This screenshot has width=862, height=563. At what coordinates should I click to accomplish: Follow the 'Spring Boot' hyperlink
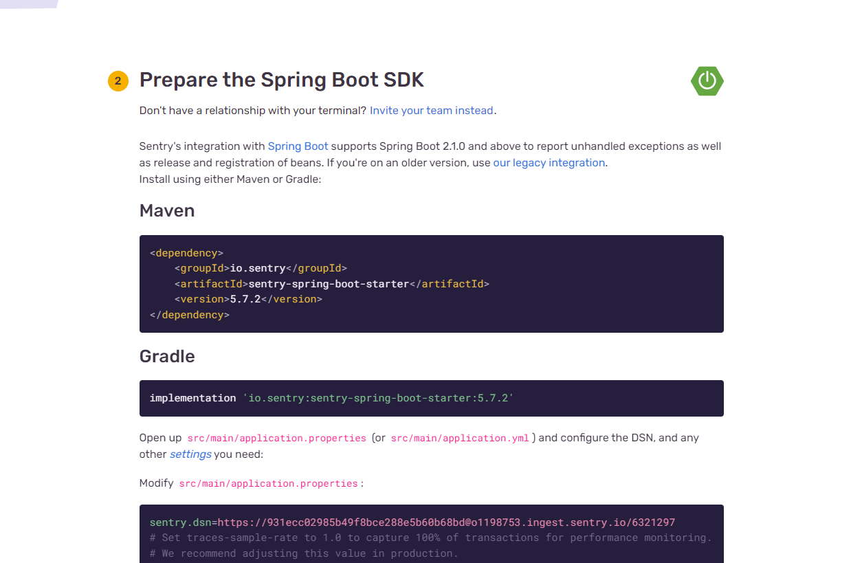point(298,146)
